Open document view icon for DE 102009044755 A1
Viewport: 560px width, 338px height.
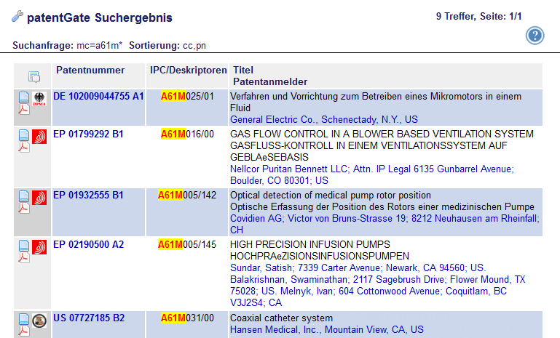24,97
